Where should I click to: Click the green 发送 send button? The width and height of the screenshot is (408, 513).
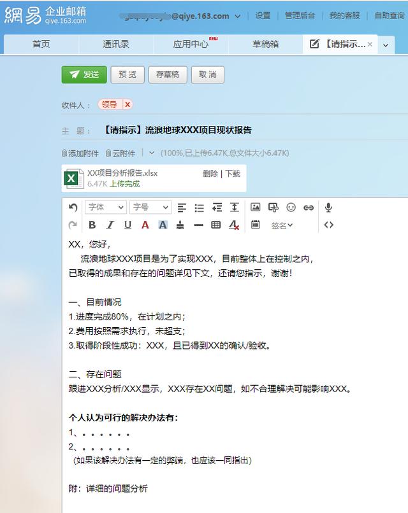tap(84, 74)
